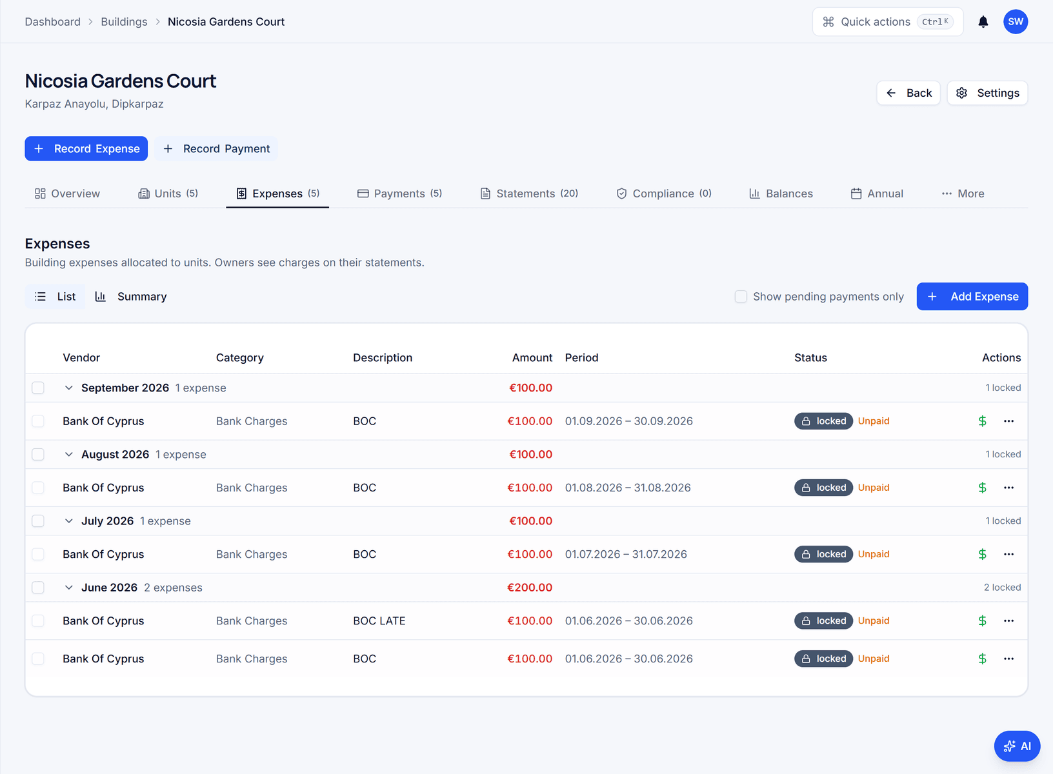Screen dimensions: 1053x774
Task: Collapse the June 2026 group chevron
Action: [x=69, y=588]
